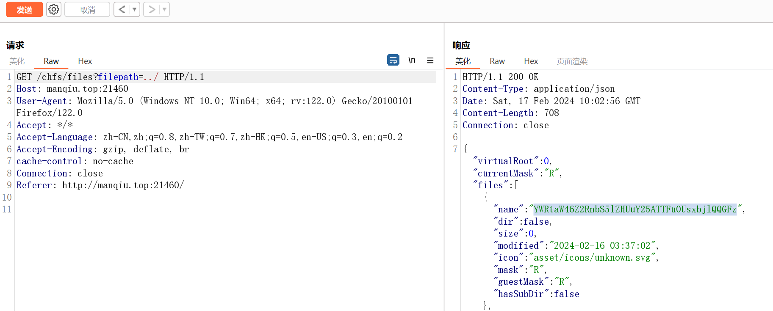Open the forward history dropdown arrow

(165, 9)
